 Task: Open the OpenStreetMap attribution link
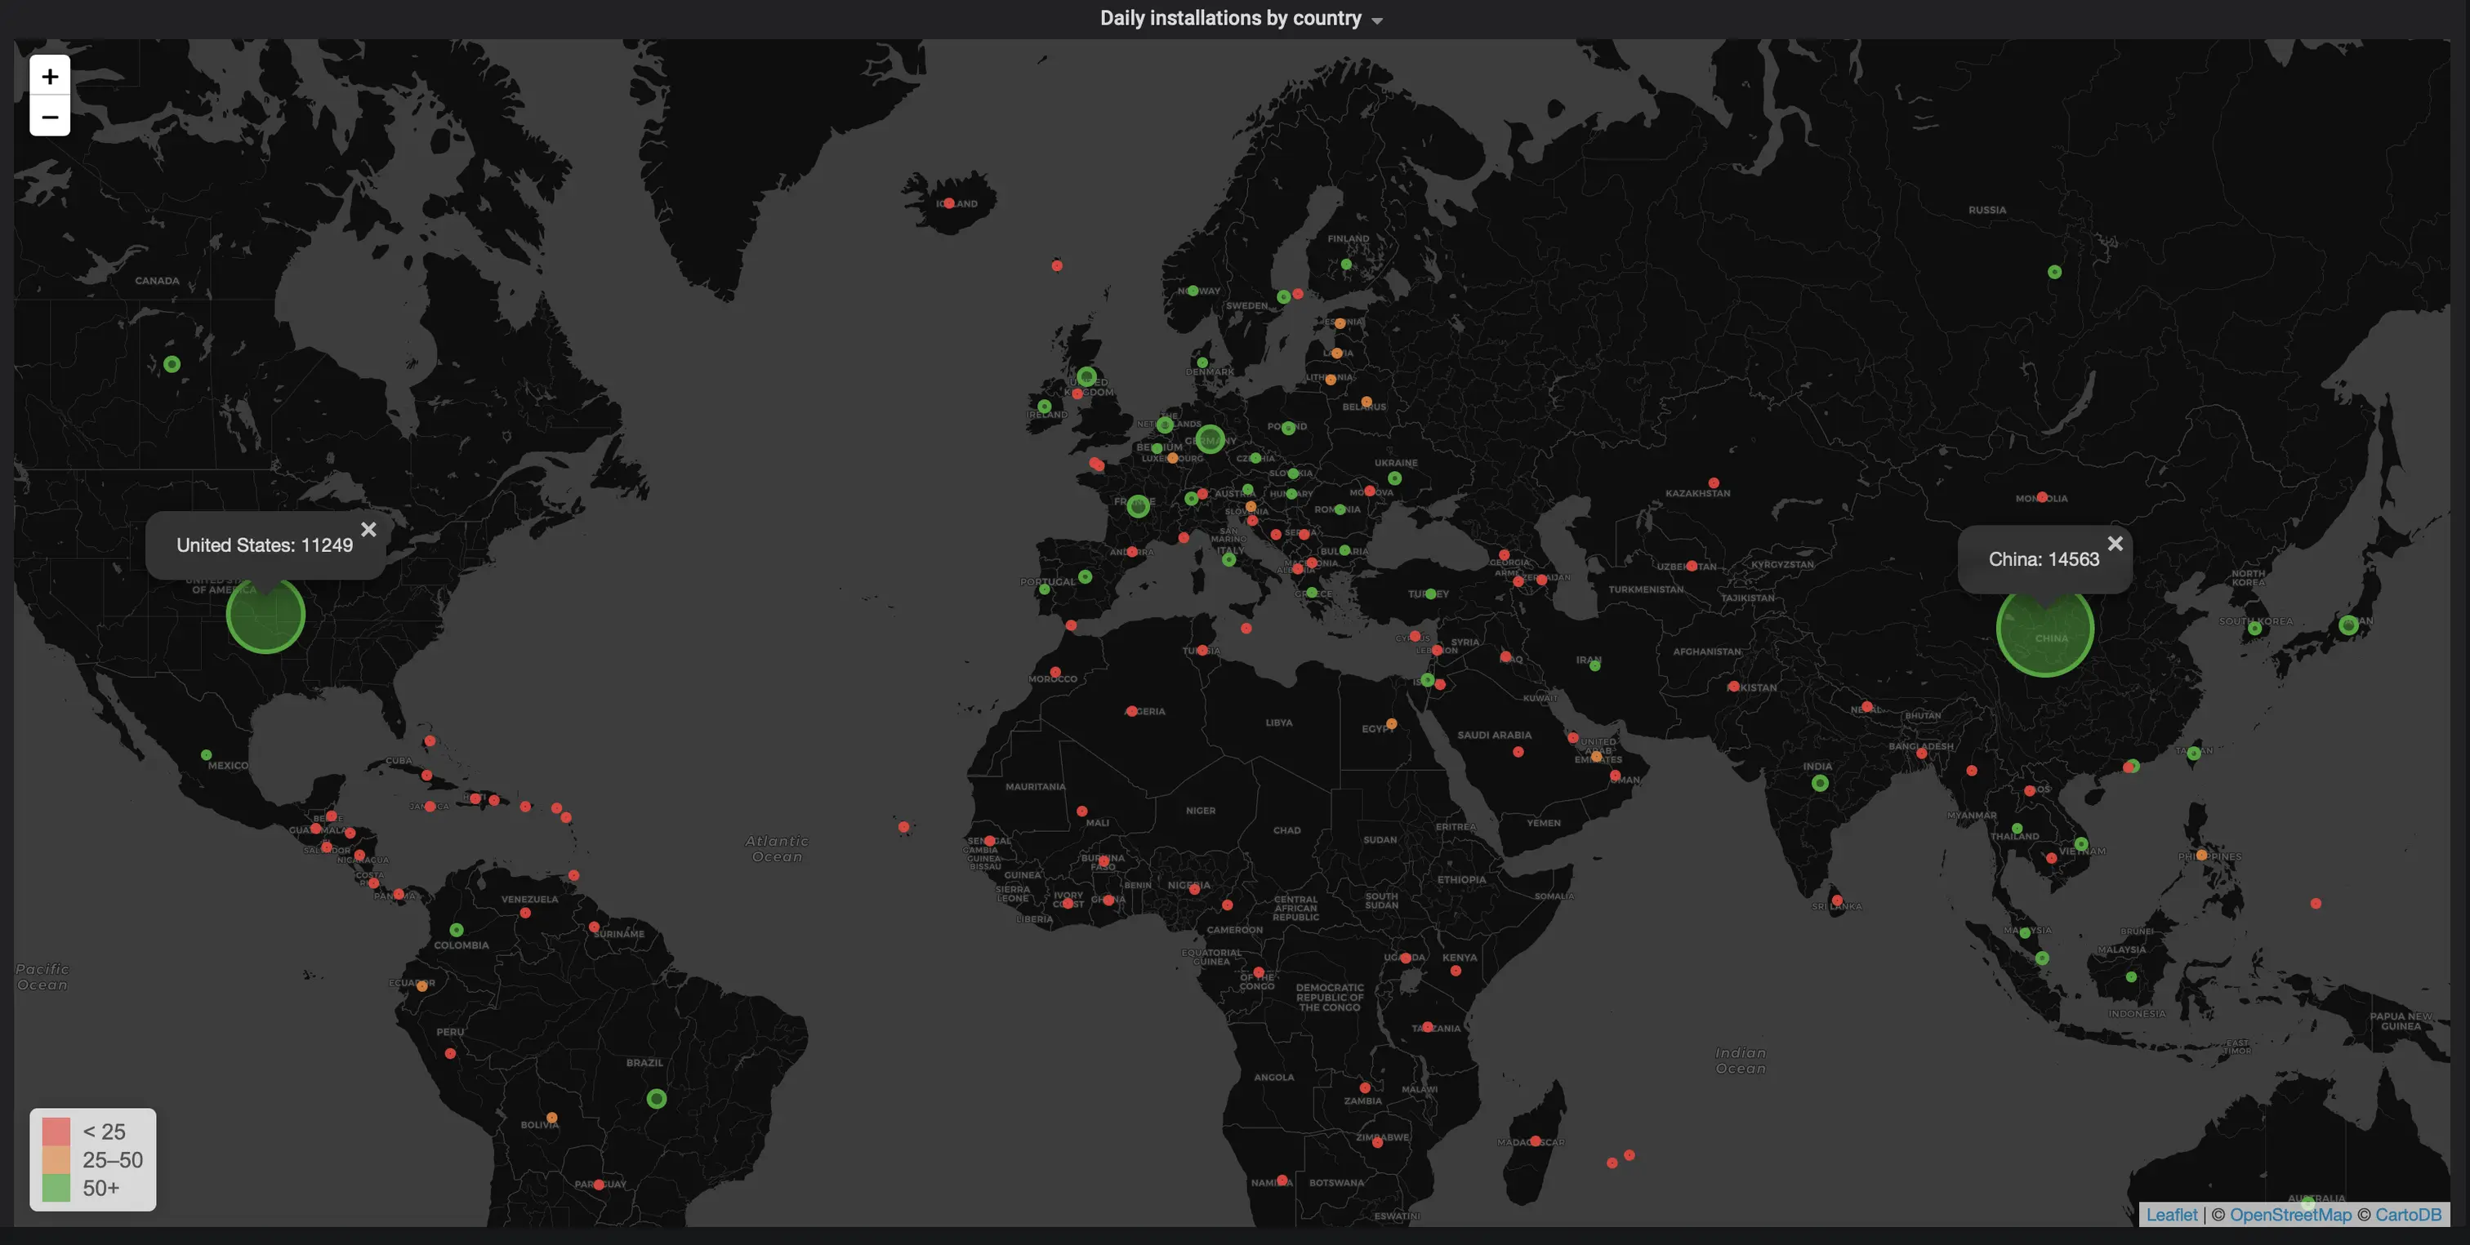(2289, 1214)
